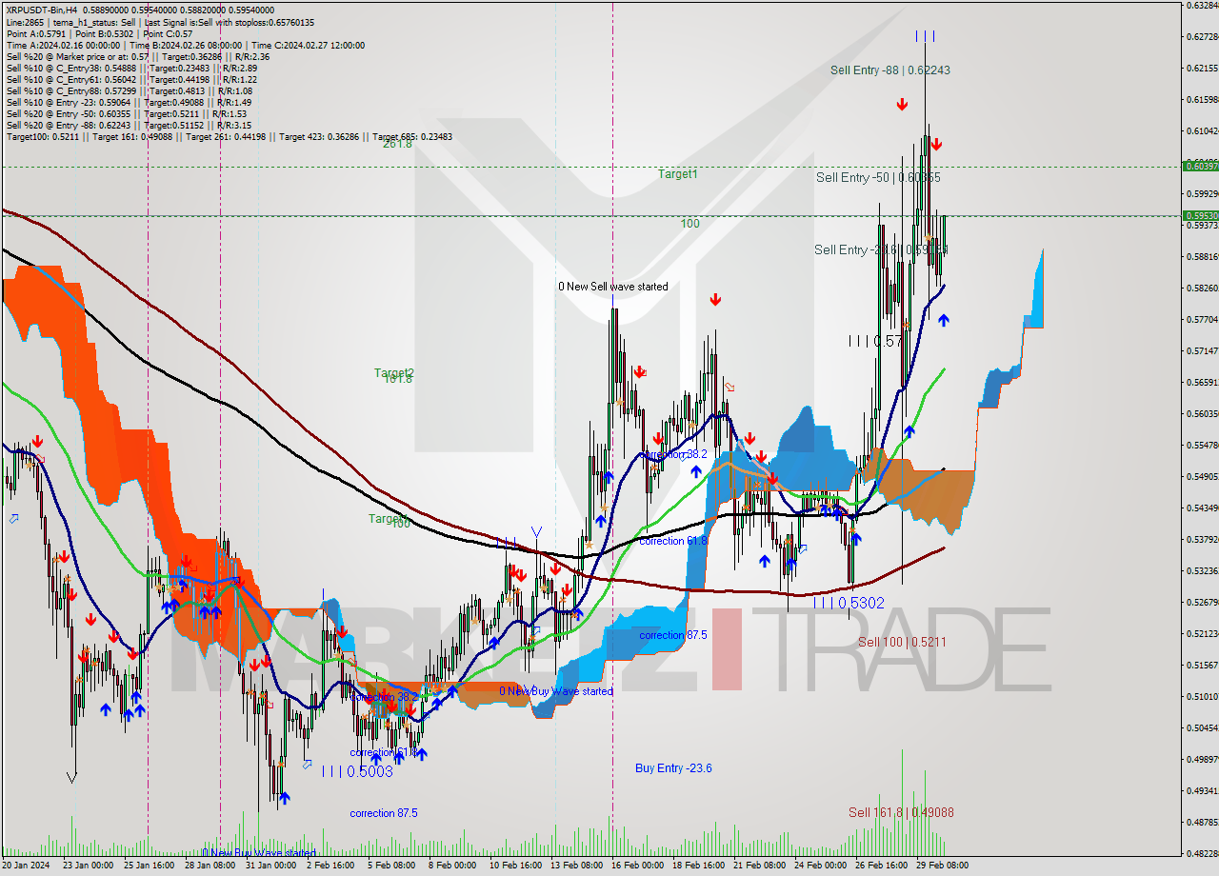Click the 0.5323 price axis label

coord(1202,571)
